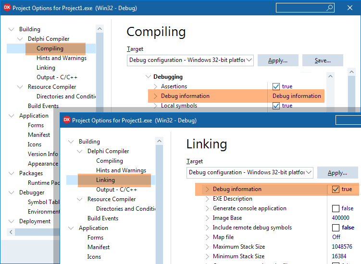Click scrollbar up arrow in front tree

click(x=159, y=141)
